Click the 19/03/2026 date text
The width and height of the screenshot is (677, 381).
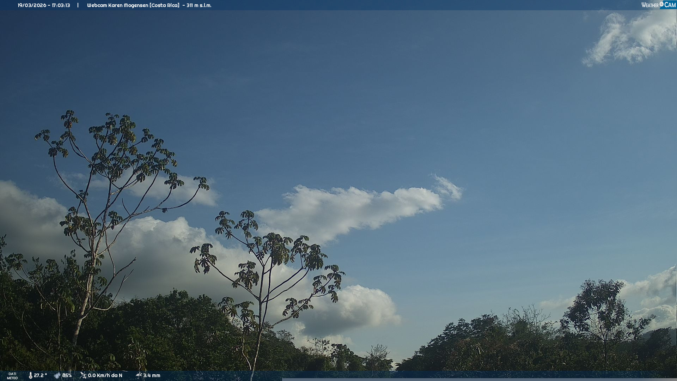(32, 5)
